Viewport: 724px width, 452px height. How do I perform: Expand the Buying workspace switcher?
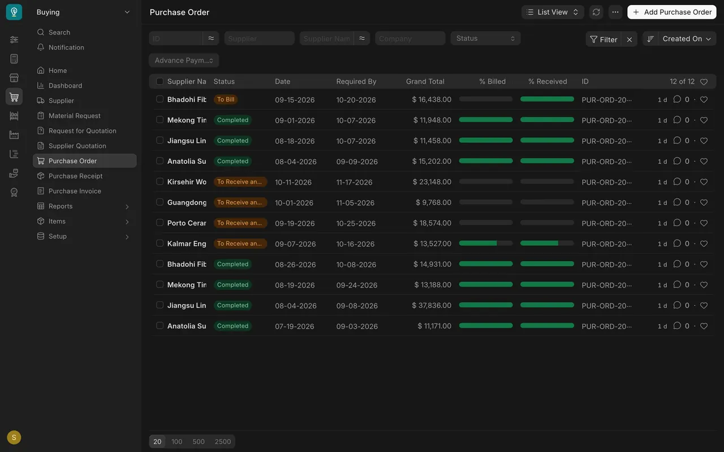(x=83, y=12)
